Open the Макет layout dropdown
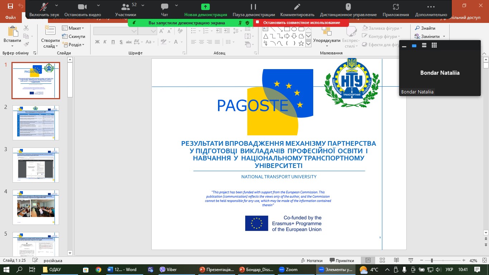This screenshot has width=489, height=275. [73, 28]
